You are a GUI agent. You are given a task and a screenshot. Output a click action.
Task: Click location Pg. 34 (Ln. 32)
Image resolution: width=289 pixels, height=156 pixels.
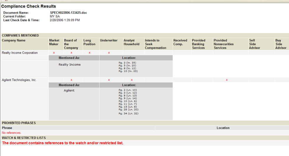tap(129, 113)
